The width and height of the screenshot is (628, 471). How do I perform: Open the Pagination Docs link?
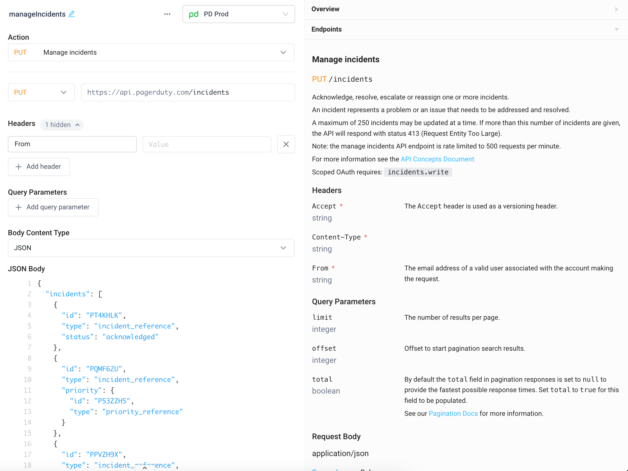453,413
